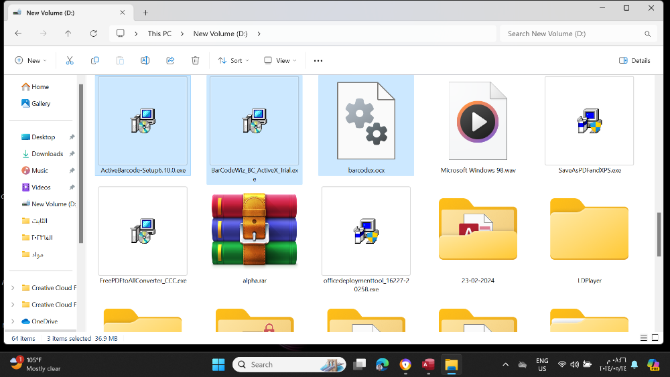Click the Copy icon in toolbar
The width and height of the screenshot is (670, 377).
95,61
